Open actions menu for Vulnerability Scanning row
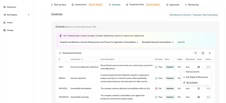226x103 pixels. tap(208, 97)
